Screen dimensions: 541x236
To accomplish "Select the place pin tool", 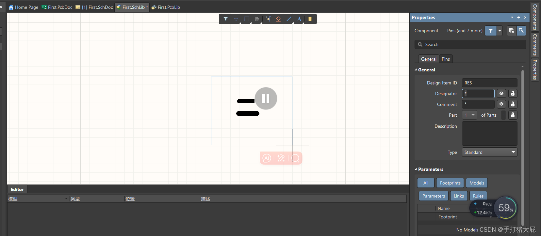I will tap(268, 19).
